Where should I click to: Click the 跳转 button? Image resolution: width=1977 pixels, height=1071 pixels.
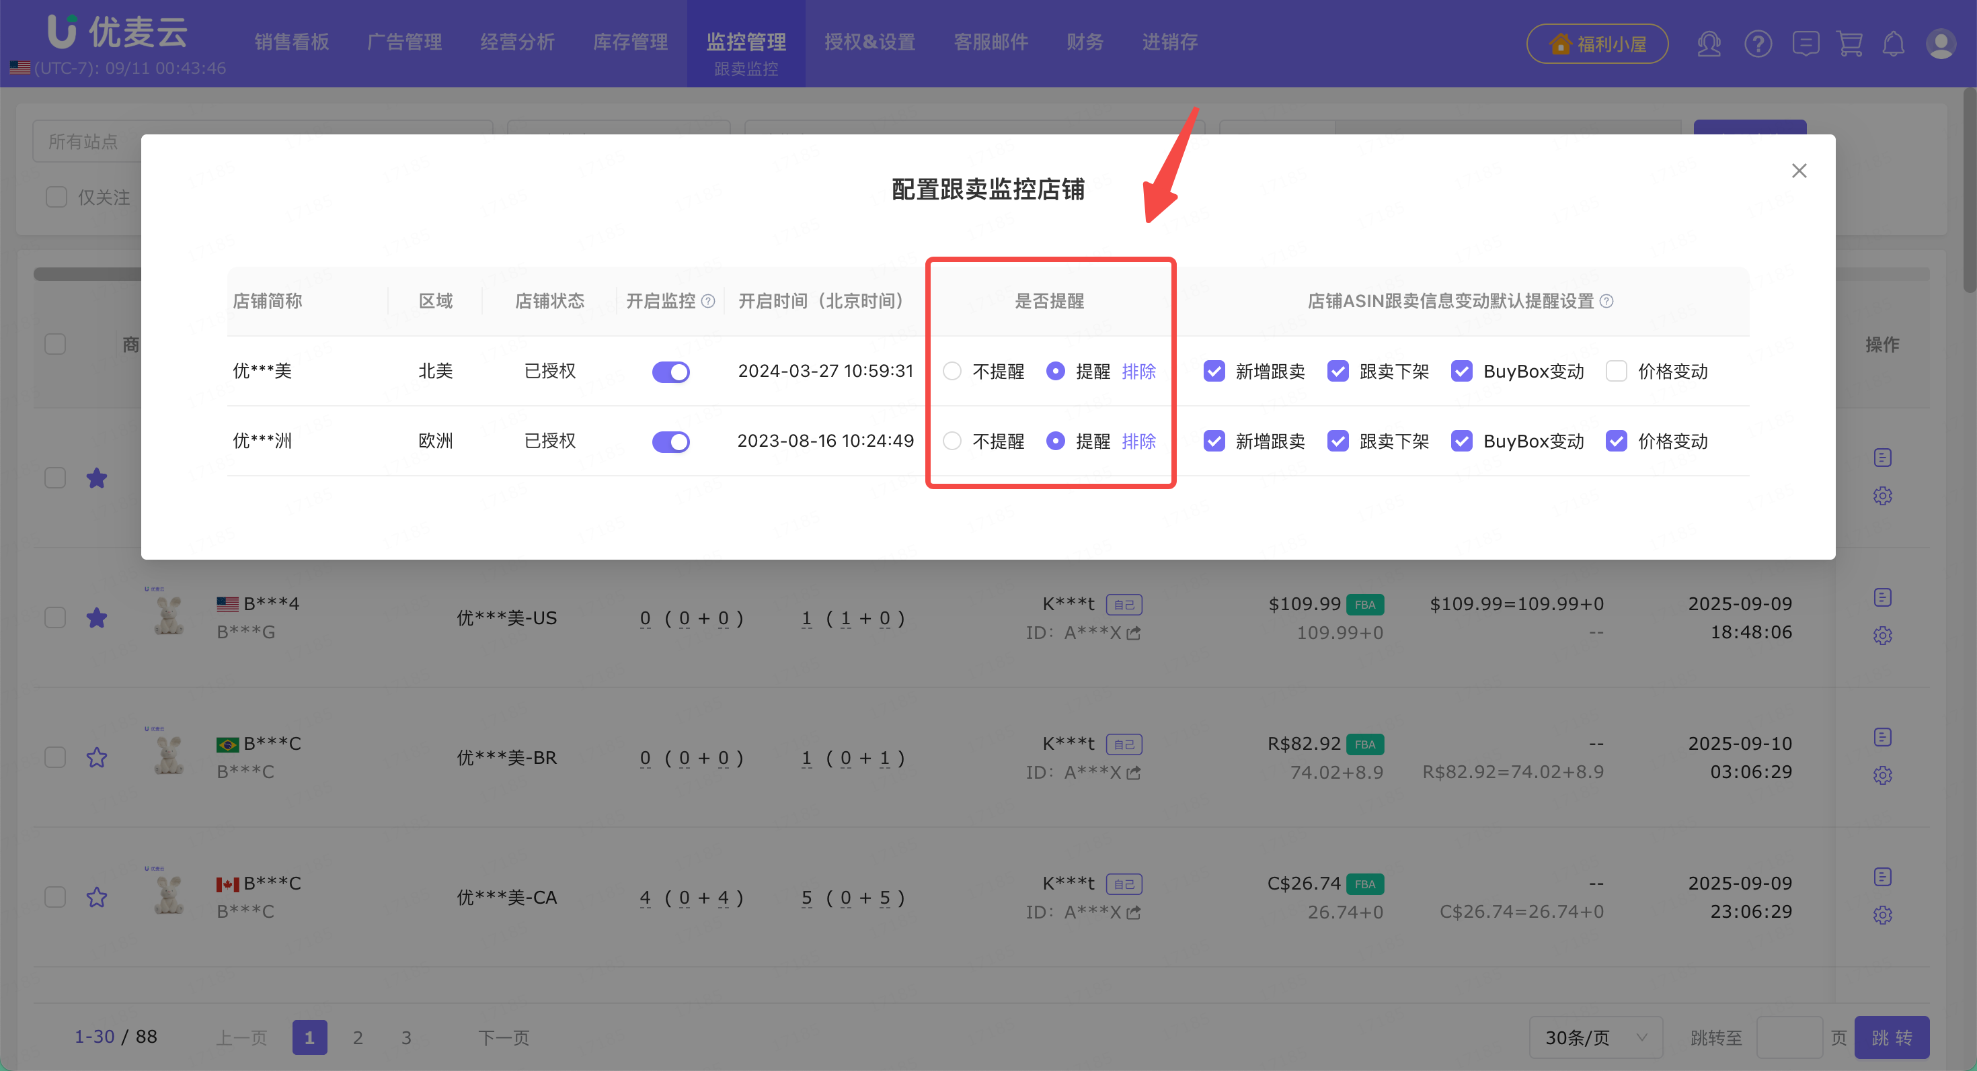pos(1892,1037)
